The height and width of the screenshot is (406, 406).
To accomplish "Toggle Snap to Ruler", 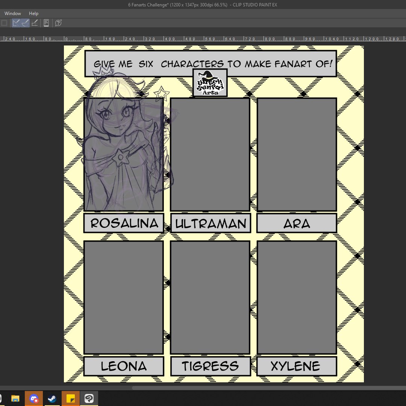I will [16, 23].
